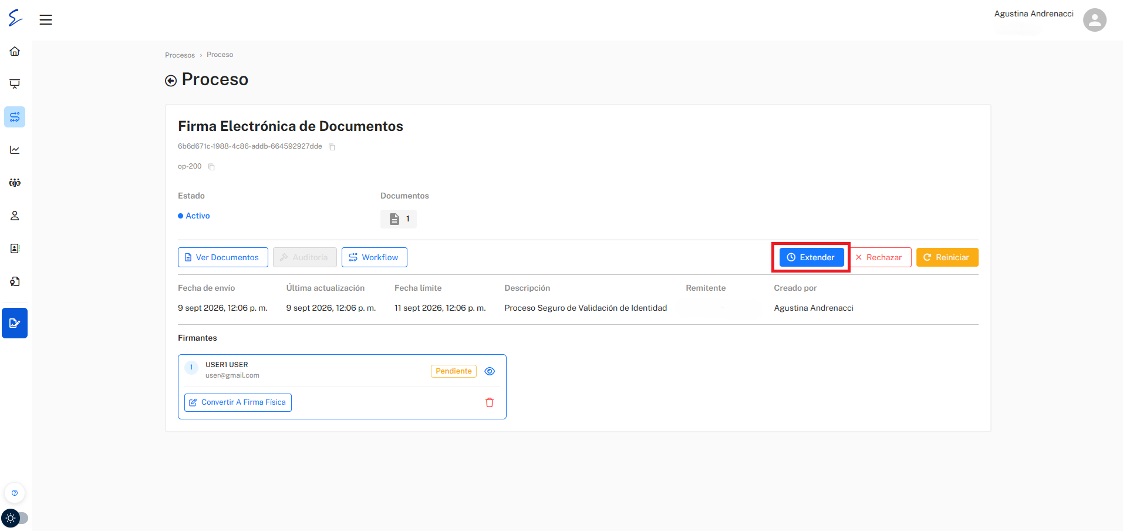The image size is (1123, 531).
Task: Open the line chart analytics icon
Action: [15, 150]
